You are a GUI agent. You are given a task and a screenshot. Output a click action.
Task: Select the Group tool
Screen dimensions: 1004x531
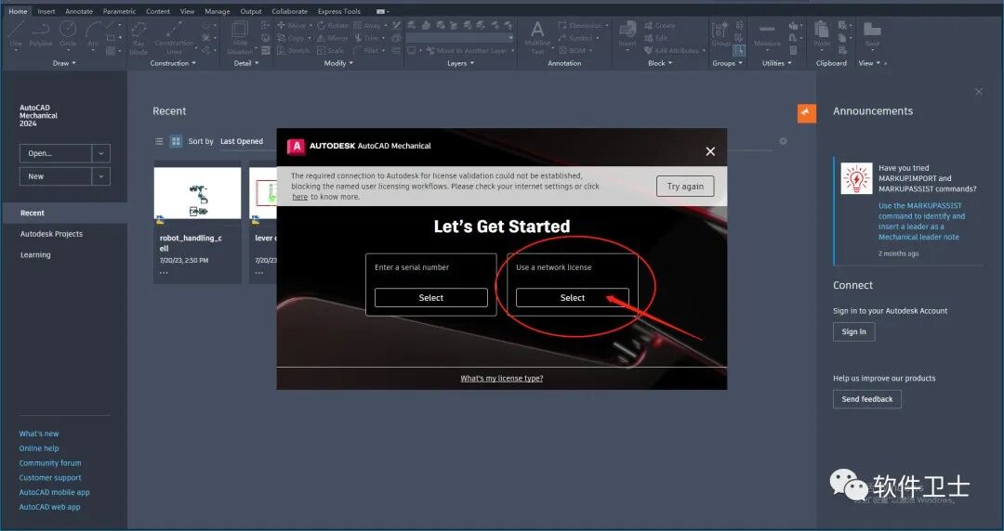[721, 34]
